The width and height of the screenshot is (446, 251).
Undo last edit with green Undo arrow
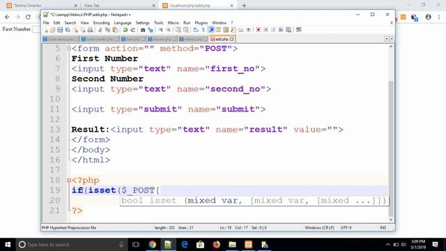[x=125, y=30]
